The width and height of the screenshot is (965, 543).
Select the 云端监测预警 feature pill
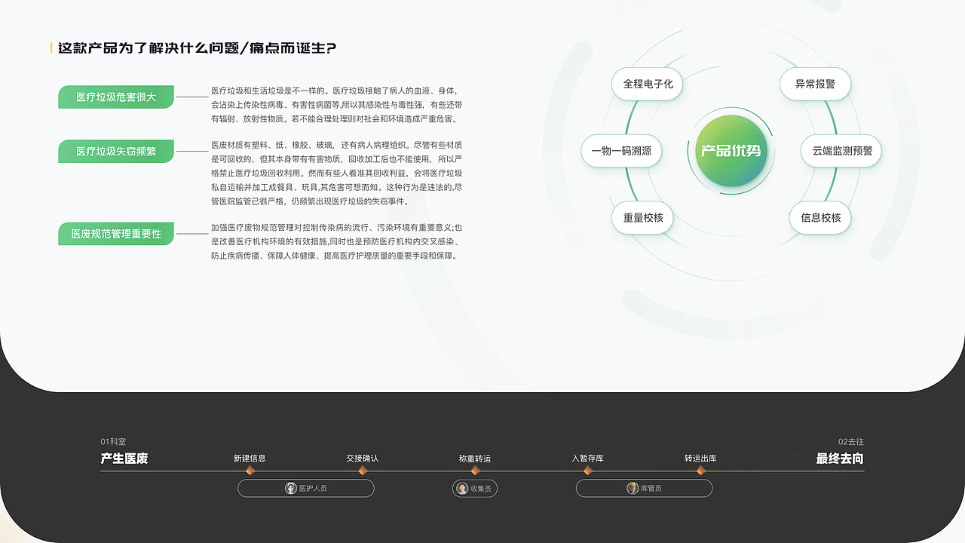click(x=841, y=151)
